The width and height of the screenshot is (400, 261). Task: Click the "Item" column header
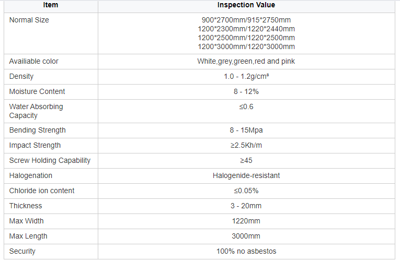pyautogui.click(x=51, y=5)
